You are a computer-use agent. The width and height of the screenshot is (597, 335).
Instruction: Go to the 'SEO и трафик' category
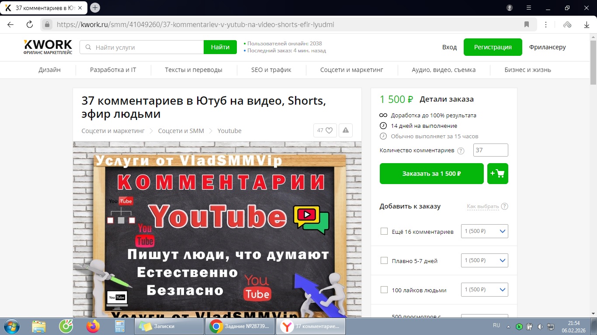(x=271, y=70)
